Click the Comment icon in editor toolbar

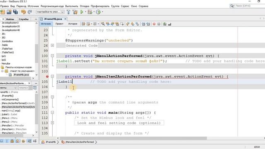point(165,24)
